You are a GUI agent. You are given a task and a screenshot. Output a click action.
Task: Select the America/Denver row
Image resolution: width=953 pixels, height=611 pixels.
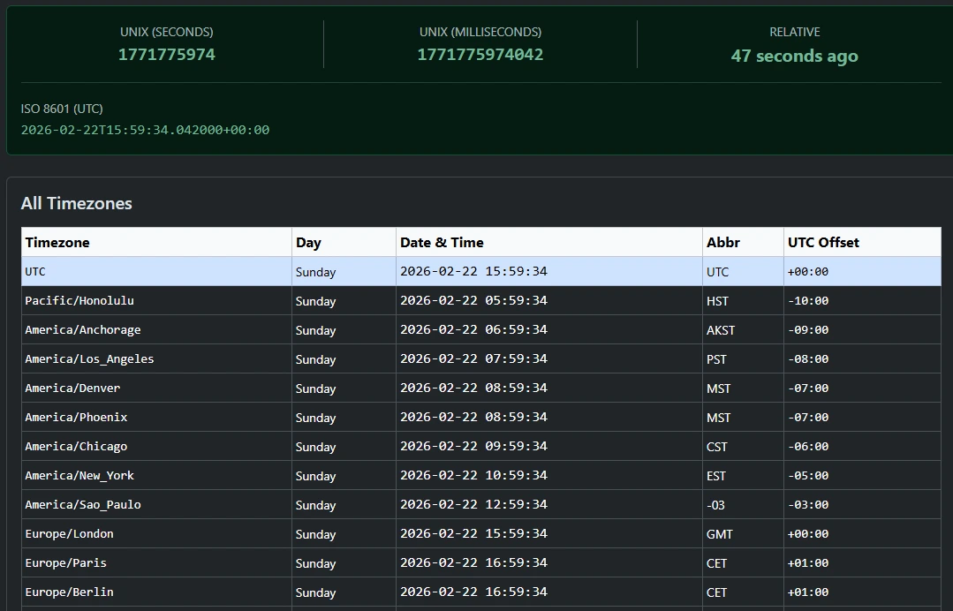coord(72,388)
